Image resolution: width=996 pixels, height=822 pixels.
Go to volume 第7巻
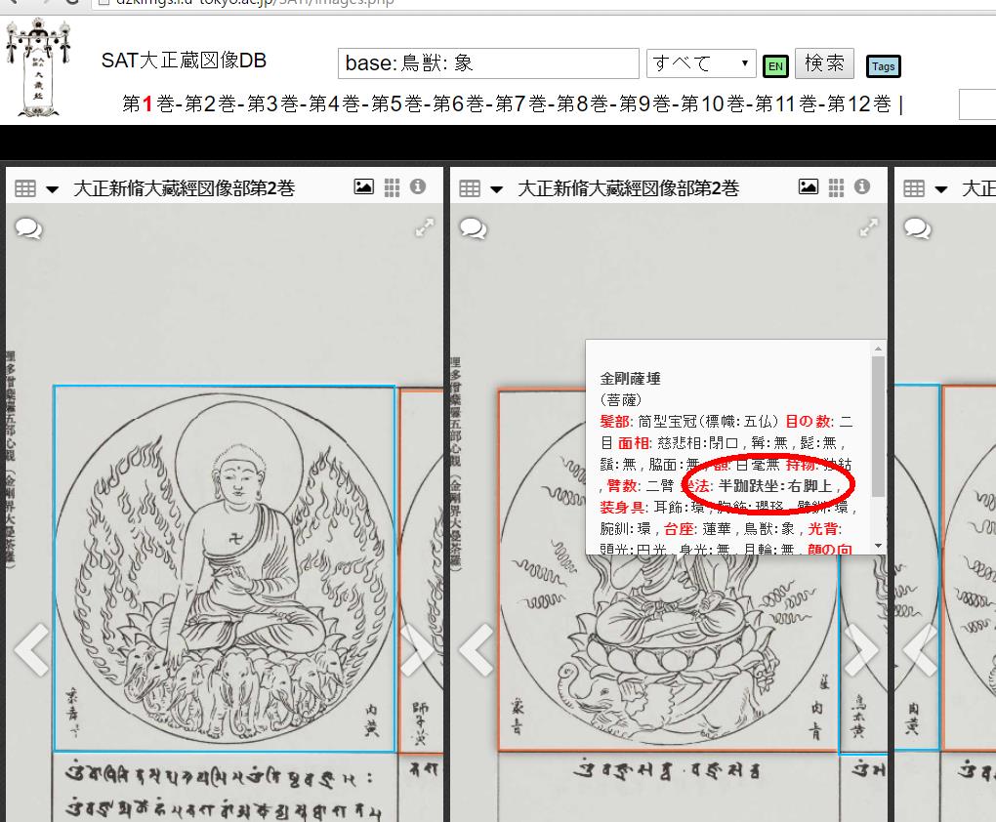click(x=520, y=103)
